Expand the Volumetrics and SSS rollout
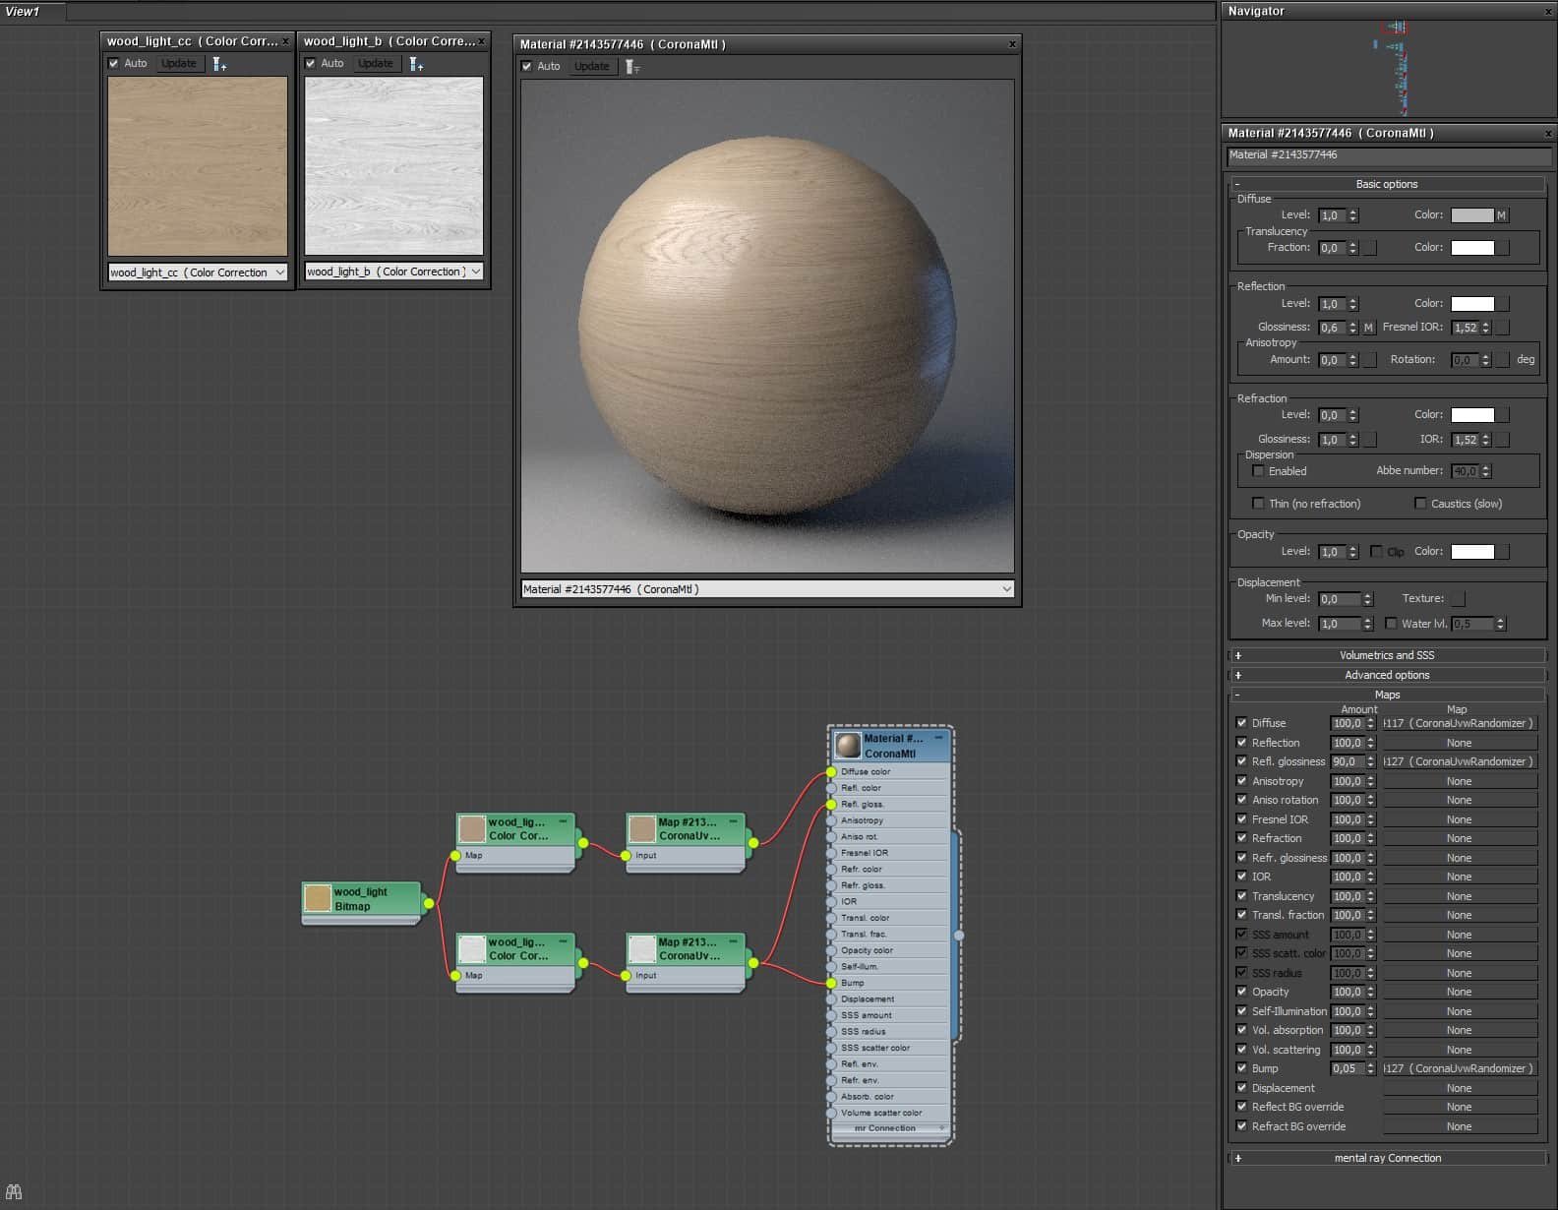Screen dimensions: 1558x1210 tap(1386, 655)
